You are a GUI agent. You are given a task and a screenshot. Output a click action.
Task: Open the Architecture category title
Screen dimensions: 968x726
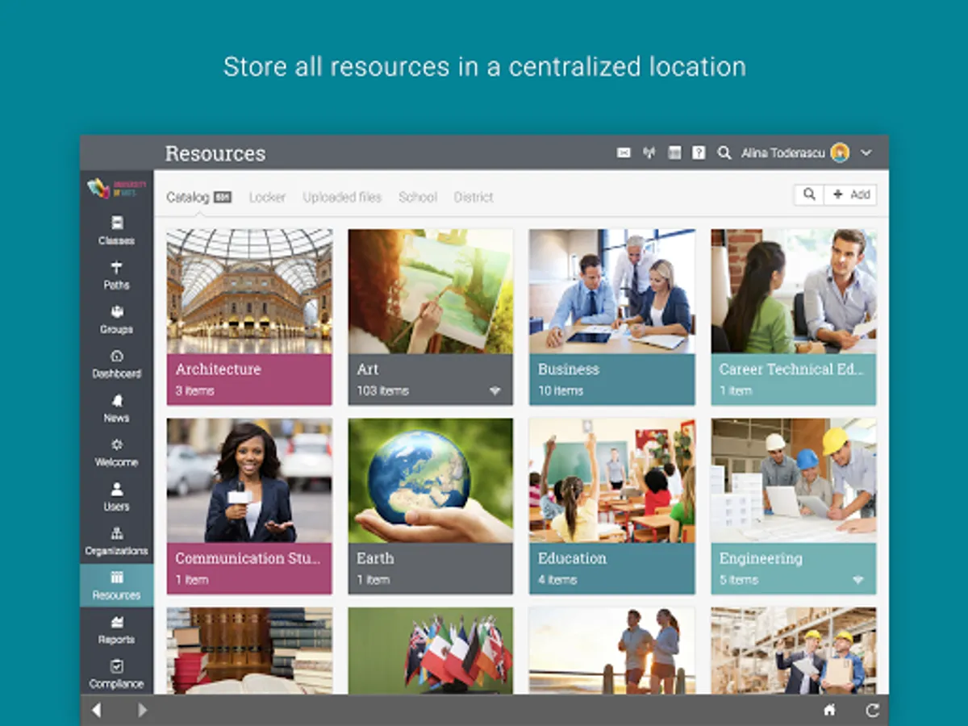point(219,369)
